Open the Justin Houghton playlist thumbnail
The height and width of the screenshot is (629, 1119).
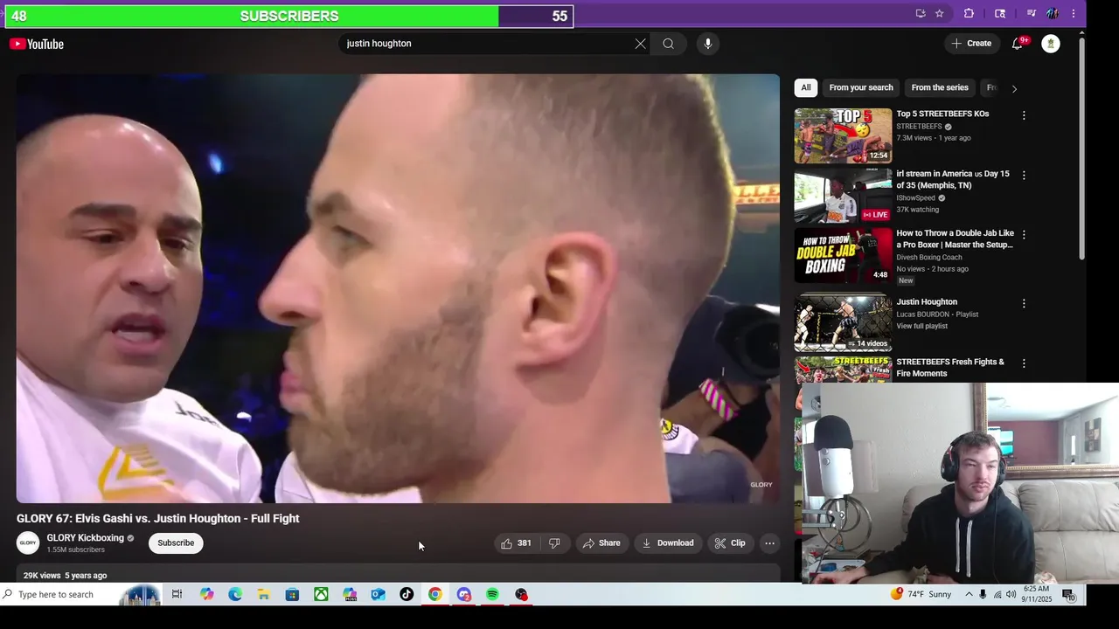[x=843, y=324]
